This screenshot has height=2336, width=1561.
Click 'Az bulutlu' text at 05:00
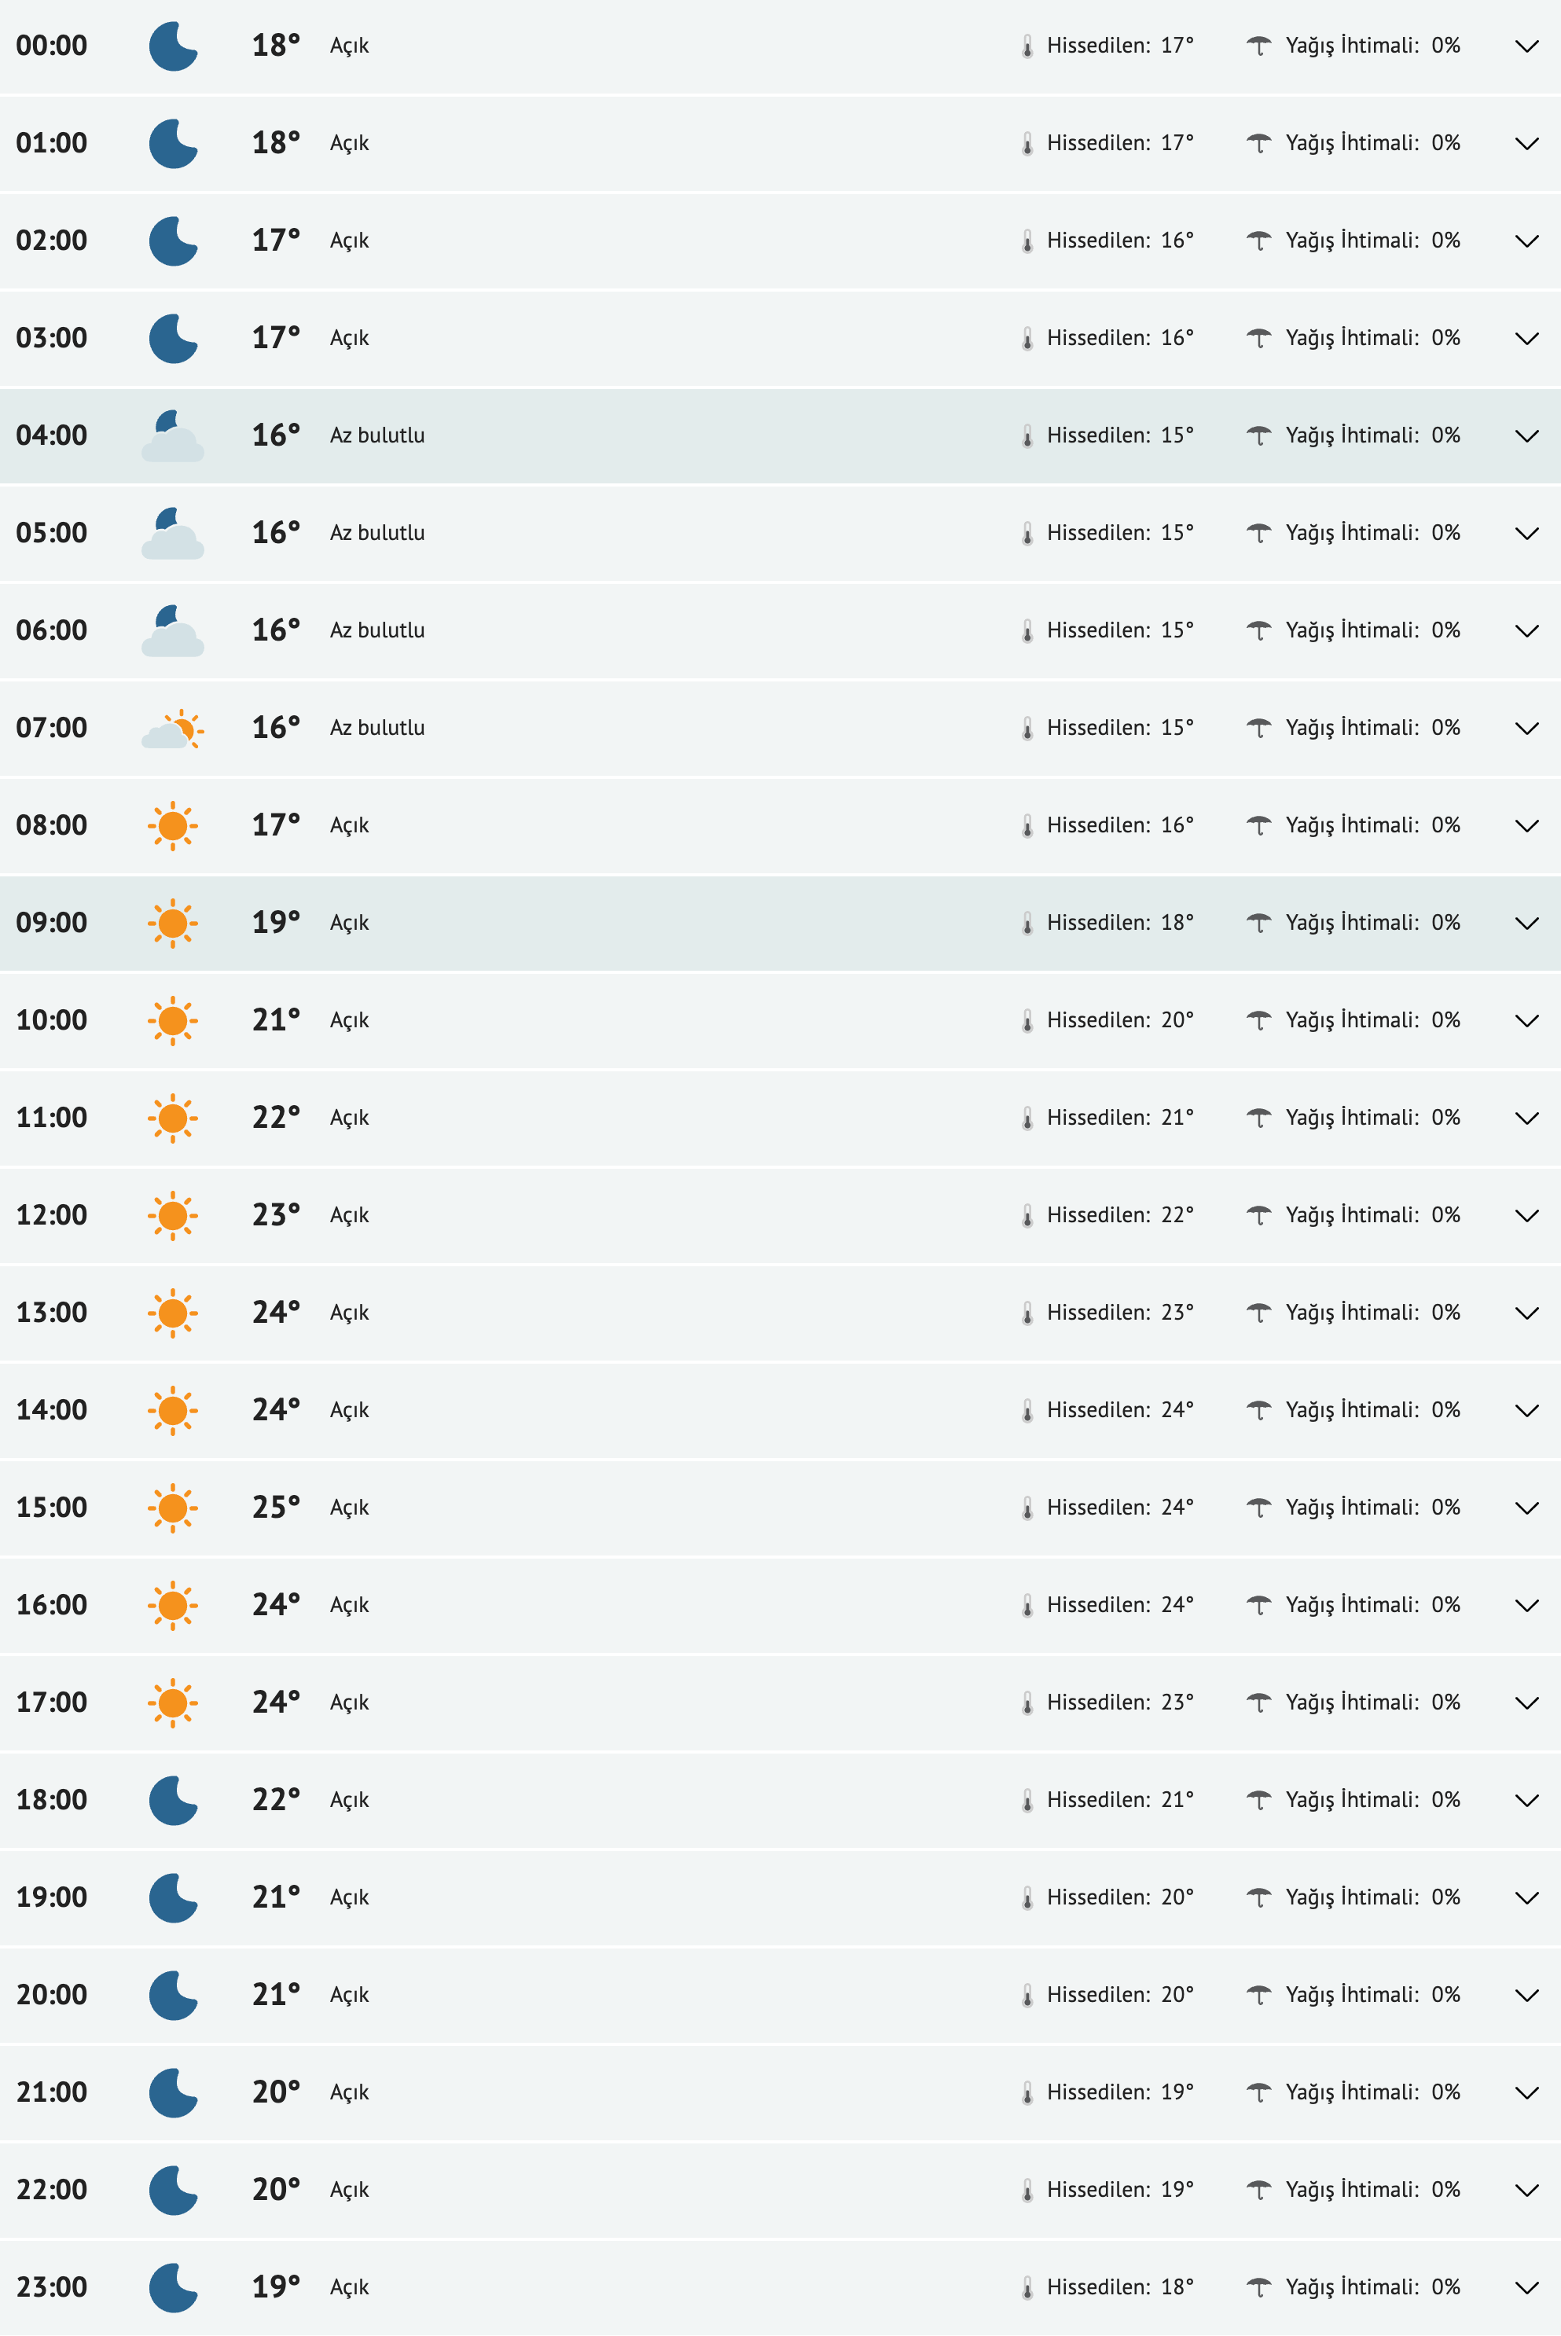(377, 534)
